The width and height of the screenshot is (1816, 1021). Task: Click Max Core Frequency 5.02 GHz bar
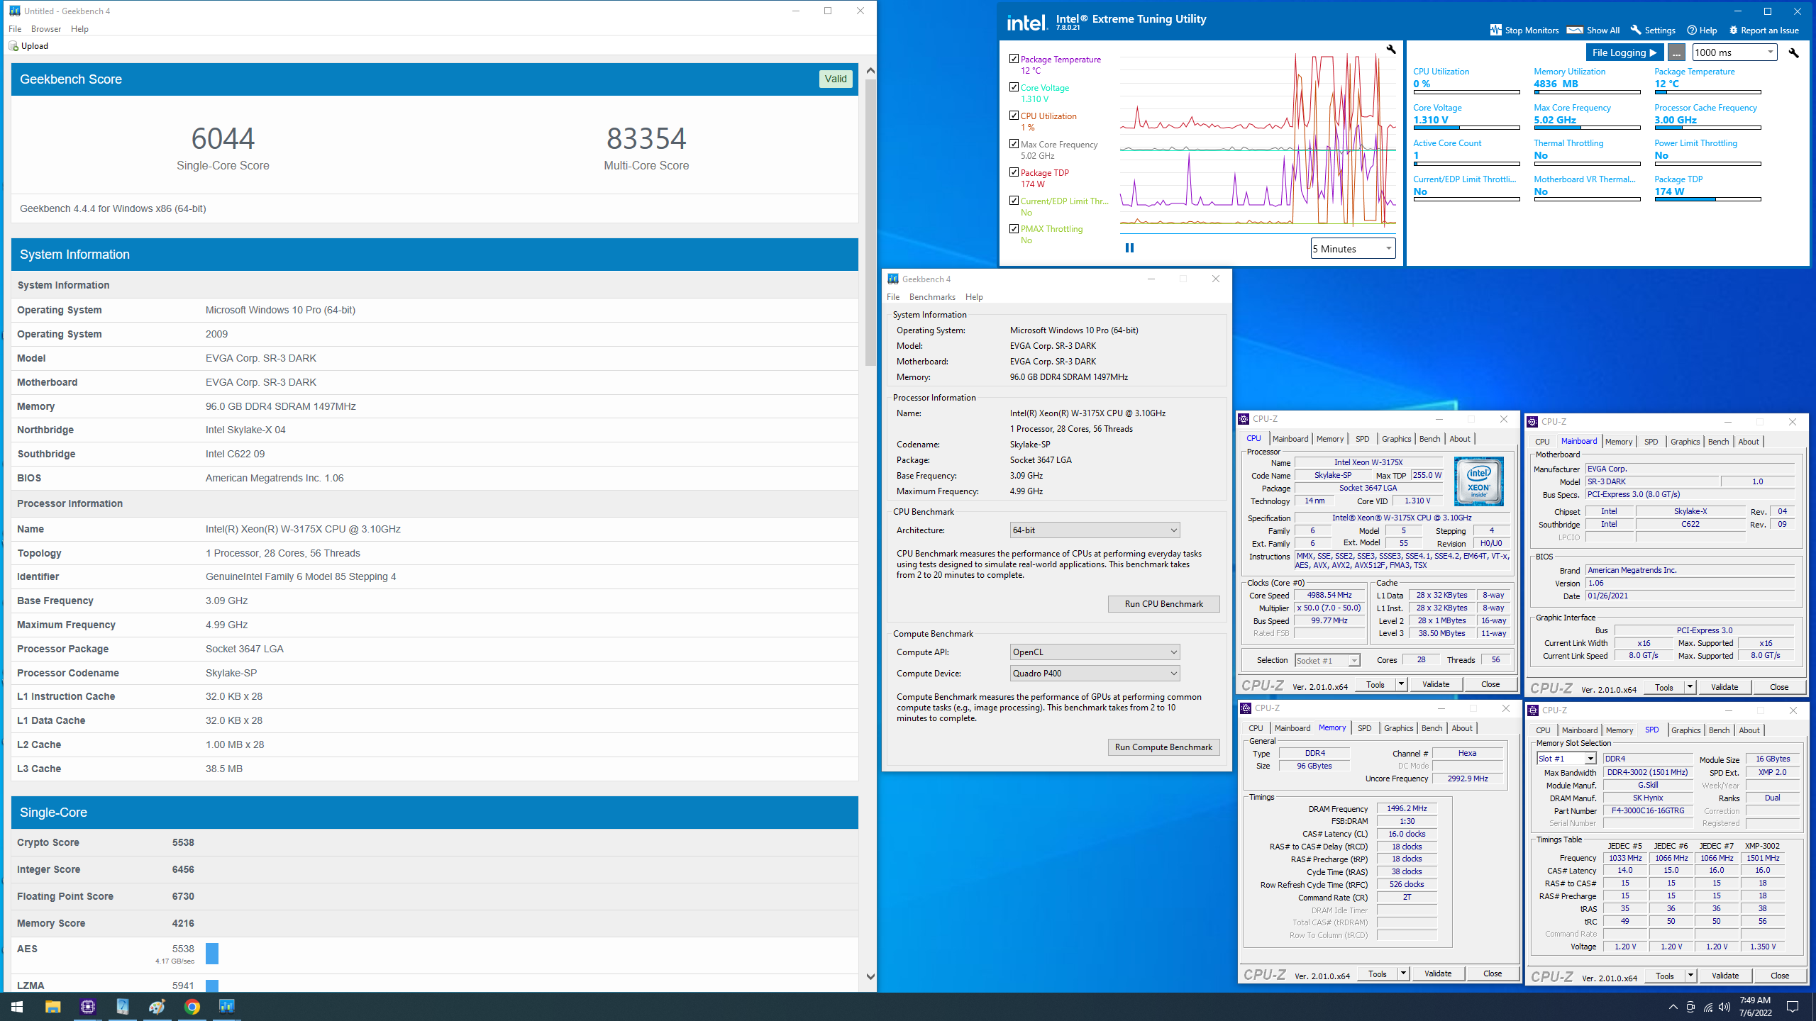tap(1587, 128)
